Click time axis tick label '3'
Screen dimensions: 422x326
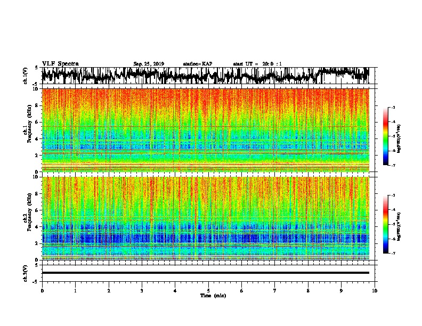pos(142,291)
